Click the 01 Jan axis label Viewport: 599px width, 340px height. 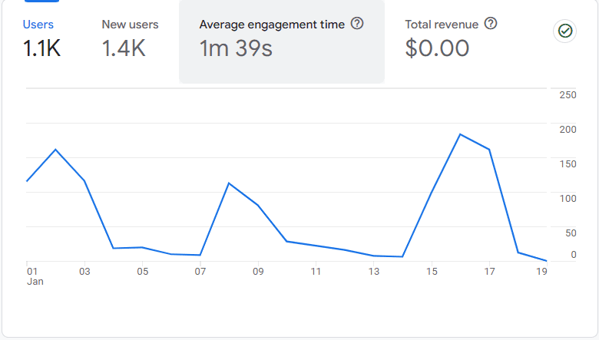tap(35, 276)
